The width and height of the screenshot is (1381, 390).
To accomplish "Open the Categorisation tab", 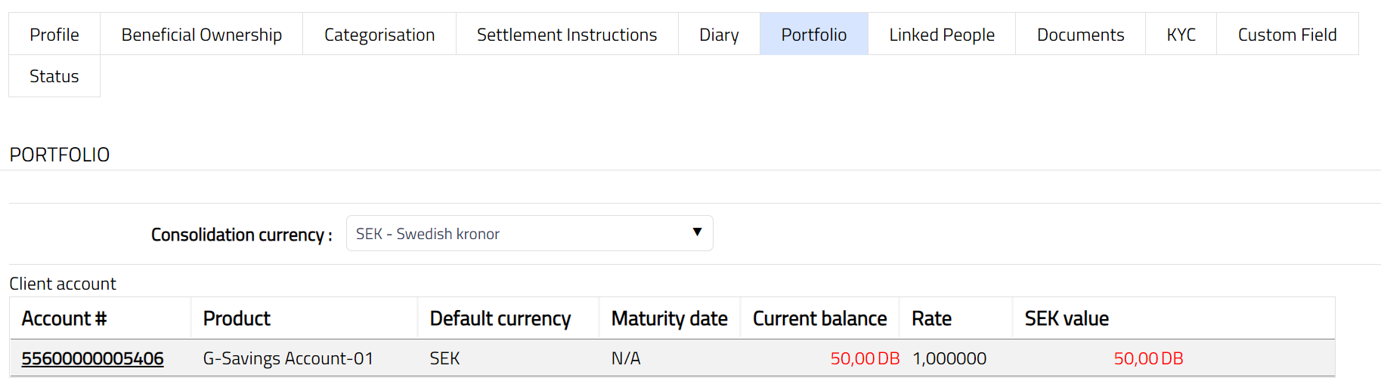I will (x=379, y=35).
